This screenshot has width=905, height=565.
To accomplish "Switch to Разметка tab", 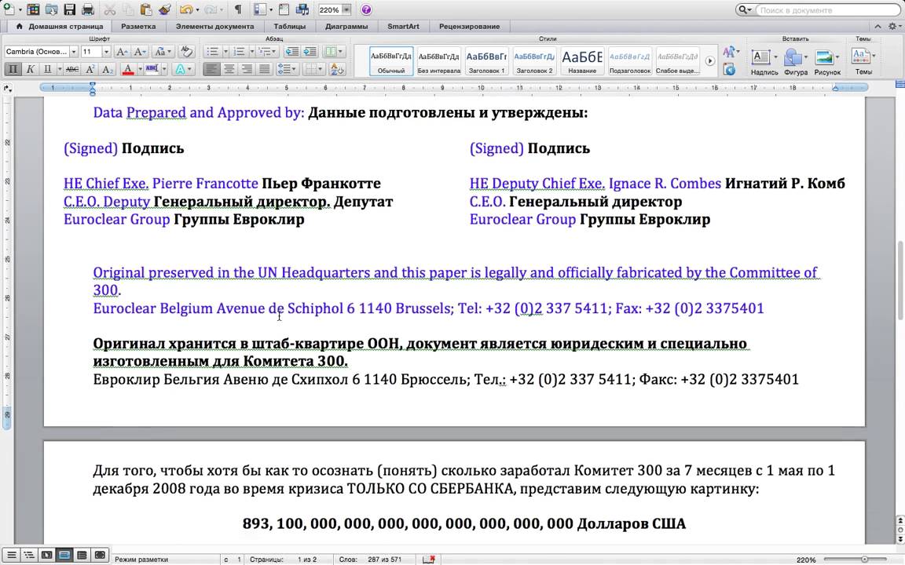I will pos(138,27).
